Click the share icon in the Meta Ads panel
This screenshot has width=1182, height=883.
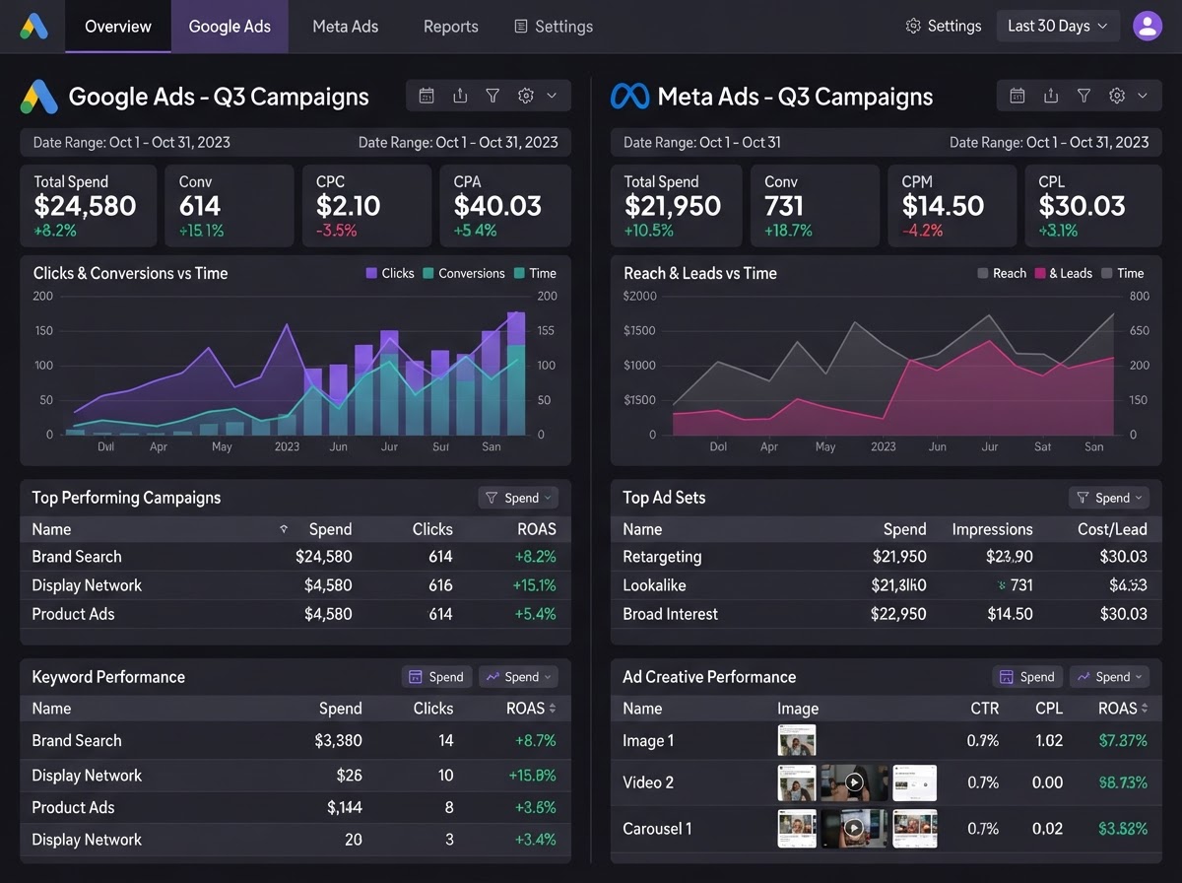point(1051,96)
